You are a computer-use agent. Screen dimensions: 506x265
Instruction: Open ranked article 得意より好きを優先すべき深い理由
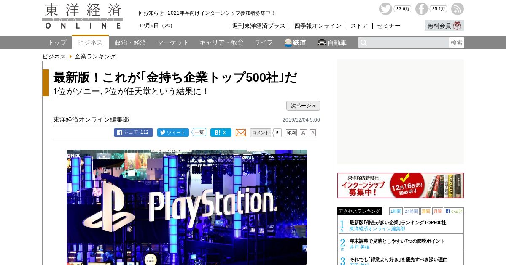[x=398, y=260]
